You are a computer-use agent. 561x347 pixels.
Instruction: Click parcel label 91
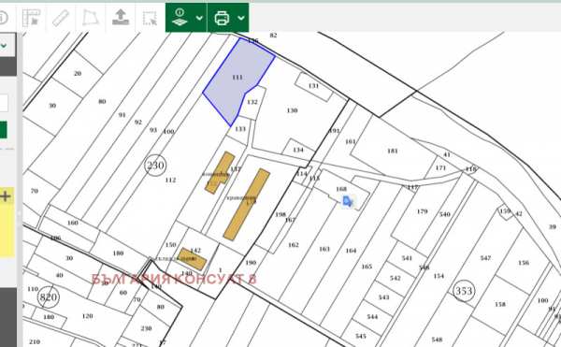coord(122,115)
